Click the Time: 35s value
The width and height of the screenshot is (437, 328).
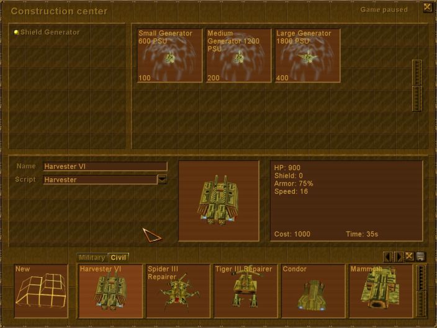tap(362, 234)
